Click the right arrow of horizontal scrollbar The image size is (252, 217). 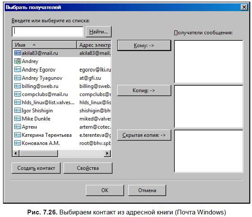pos(107,153)
